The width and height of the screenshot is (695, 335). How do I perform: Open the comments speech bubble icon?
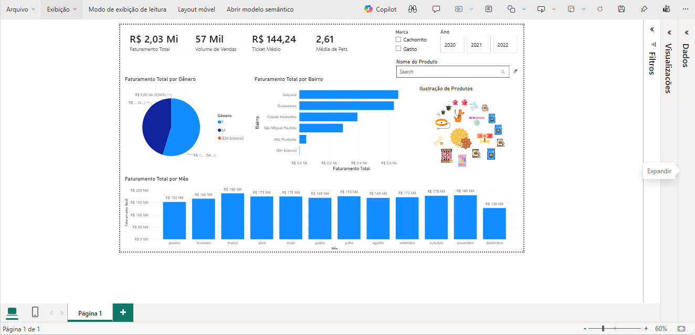pyautogui.click(x=436, y=9)
